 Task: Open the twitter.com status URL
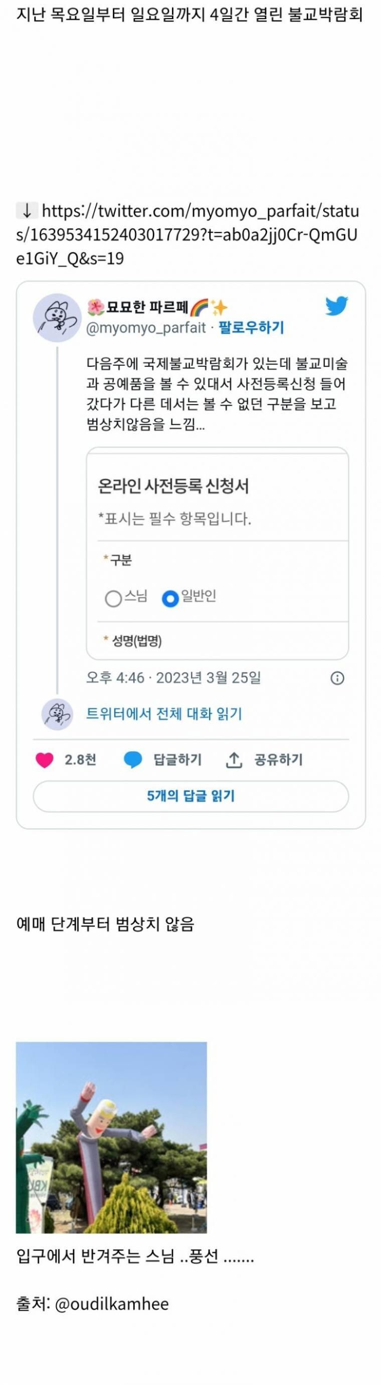pos(188,234)
